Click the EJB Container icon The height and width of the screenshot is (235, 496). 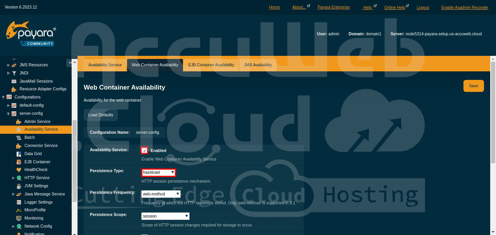[19, 162]
